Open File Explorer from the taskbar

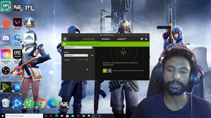tap(62, 116)
